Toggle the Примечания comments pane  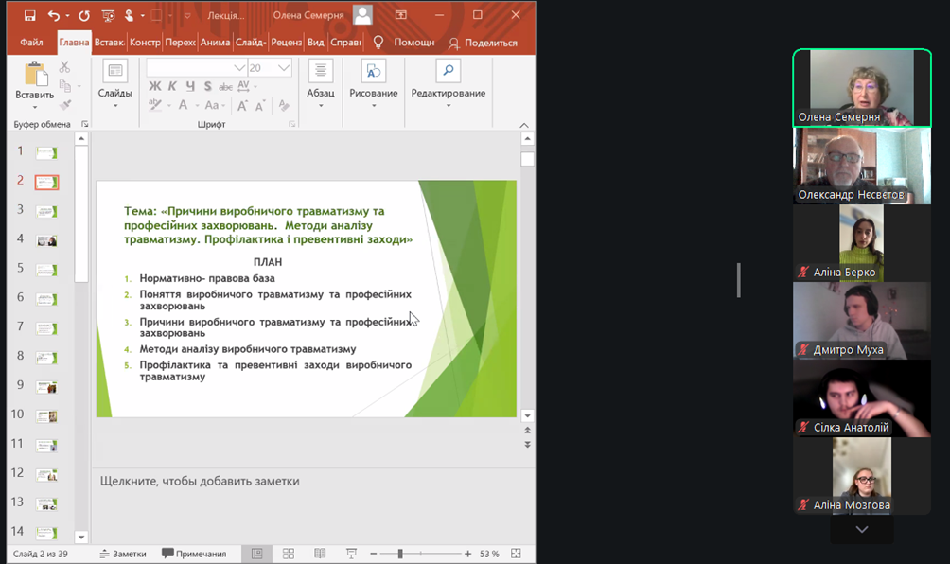click(x=194, y=554)
